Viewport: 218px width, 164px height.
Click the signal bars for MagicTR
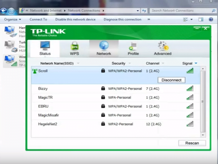(190, 97)
